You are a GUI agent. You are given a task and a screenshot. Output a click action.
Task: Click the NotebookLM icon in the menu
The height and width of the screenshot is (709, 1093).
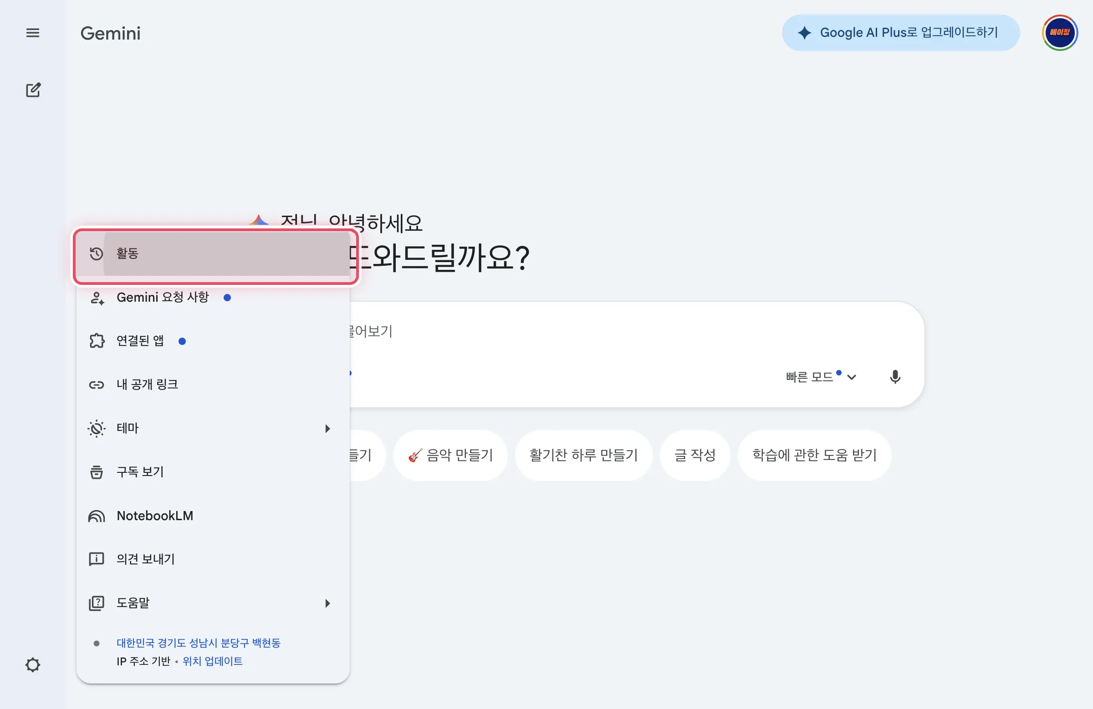[97, 516]
